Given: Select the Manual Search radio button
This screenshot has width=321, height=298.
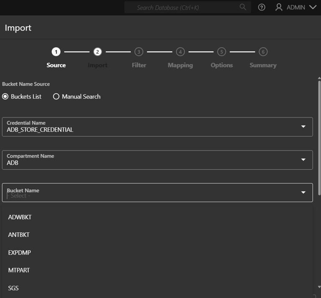Looking at the screenshot, I should pyautogui.click(x=56, y=97).
